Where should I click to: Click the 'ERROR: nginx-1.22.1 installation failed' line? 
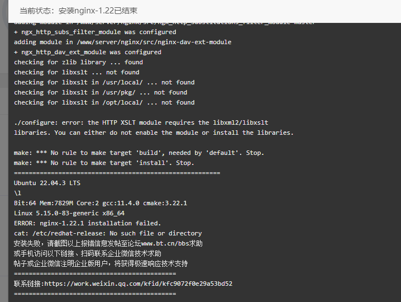[88, 223]
